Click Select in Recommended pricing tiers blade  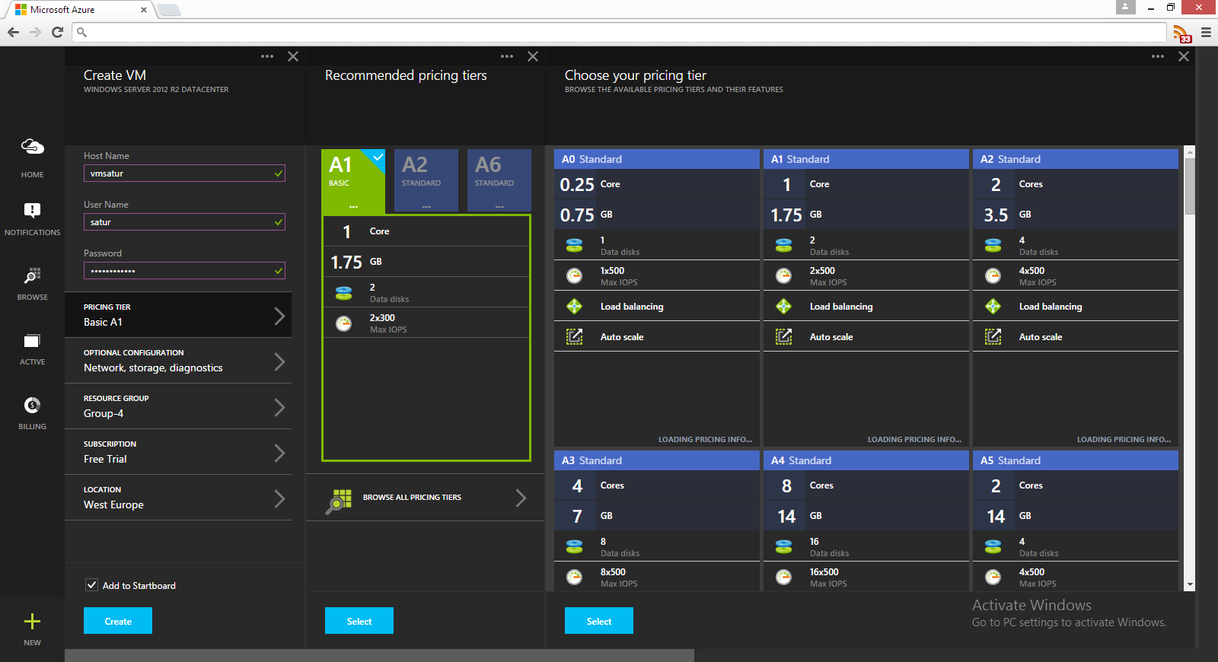tap(359, 621)
